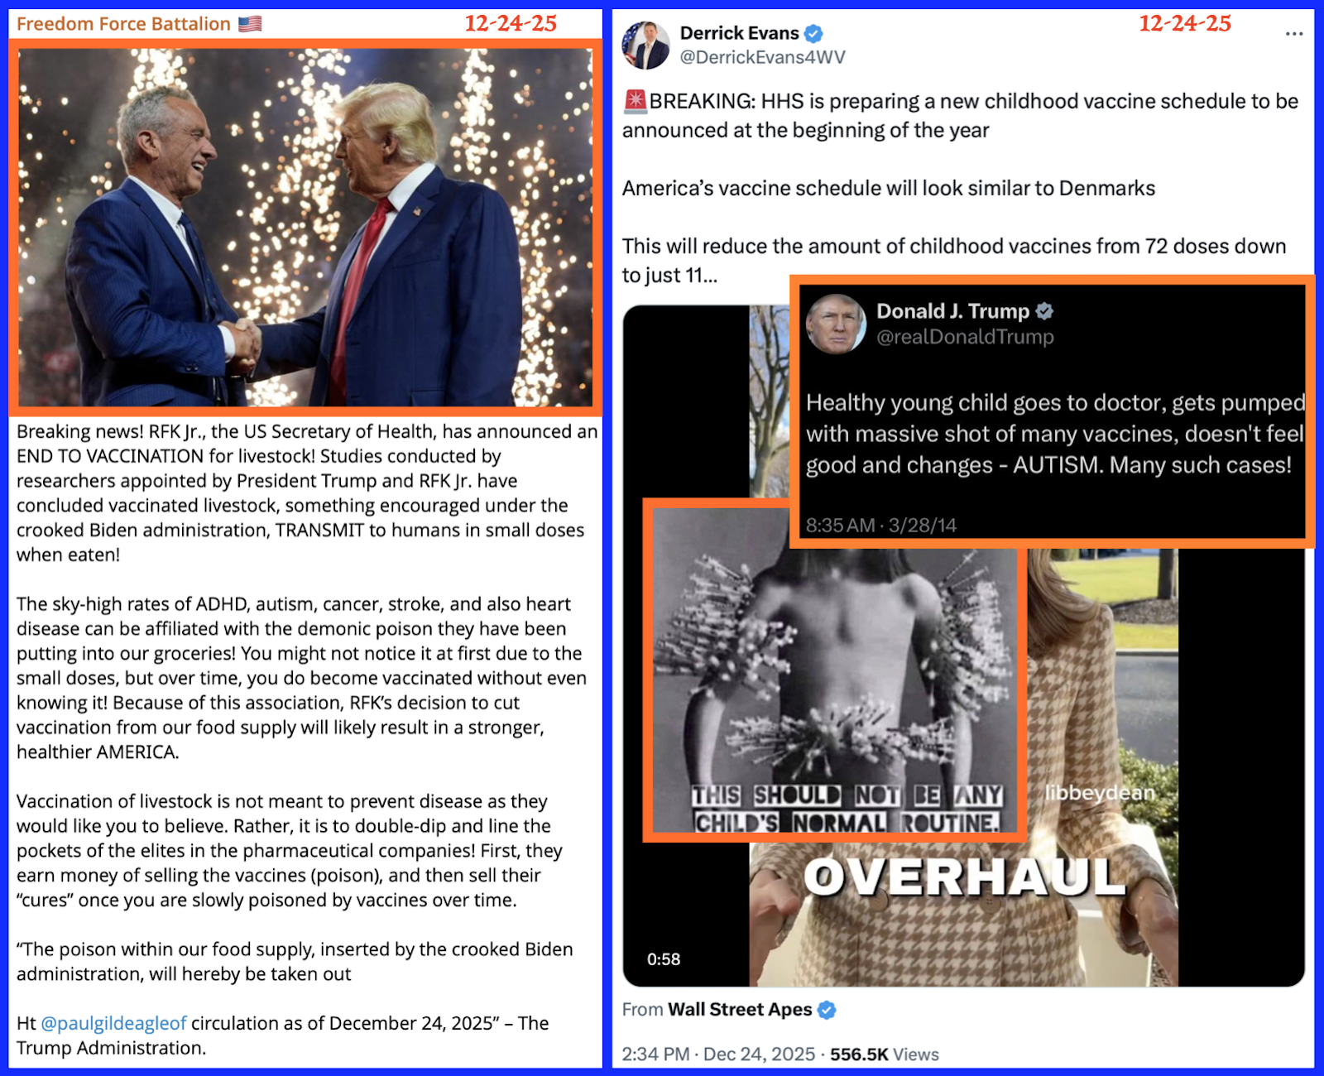
Task: Open @paulgildeagleof mention link
Action: (x=113, y=1023)
